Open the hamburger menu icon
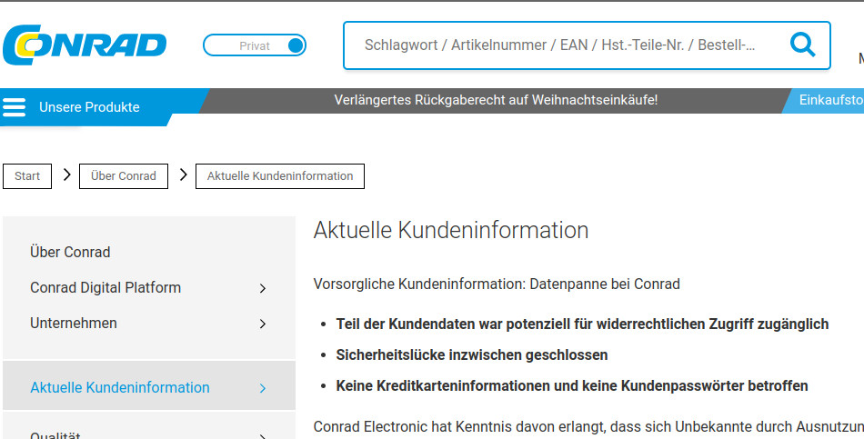 coord(14,107)
